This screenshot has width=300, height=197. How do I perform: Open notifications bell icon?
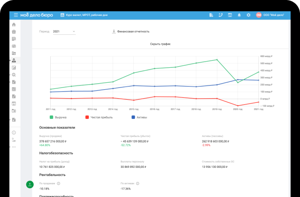pos(239,15)
